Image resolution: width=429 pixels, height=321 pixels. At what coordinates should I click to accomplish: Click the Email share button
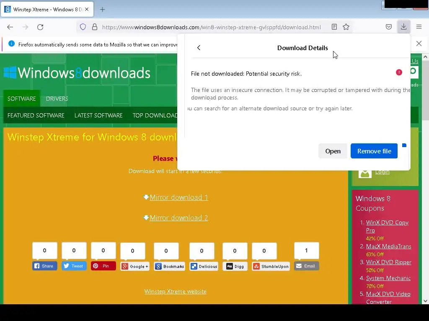(x=306, y=266)
